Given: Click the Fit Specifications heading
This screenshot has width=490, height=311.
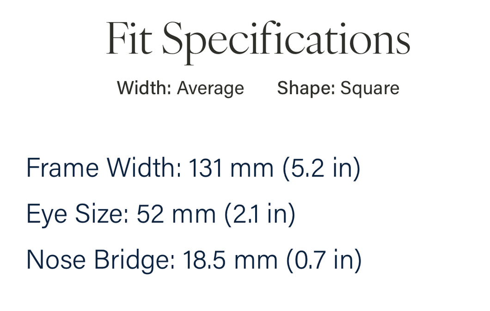Looking at the screenshot, I should pyautogui.click(x=258, y=42).
